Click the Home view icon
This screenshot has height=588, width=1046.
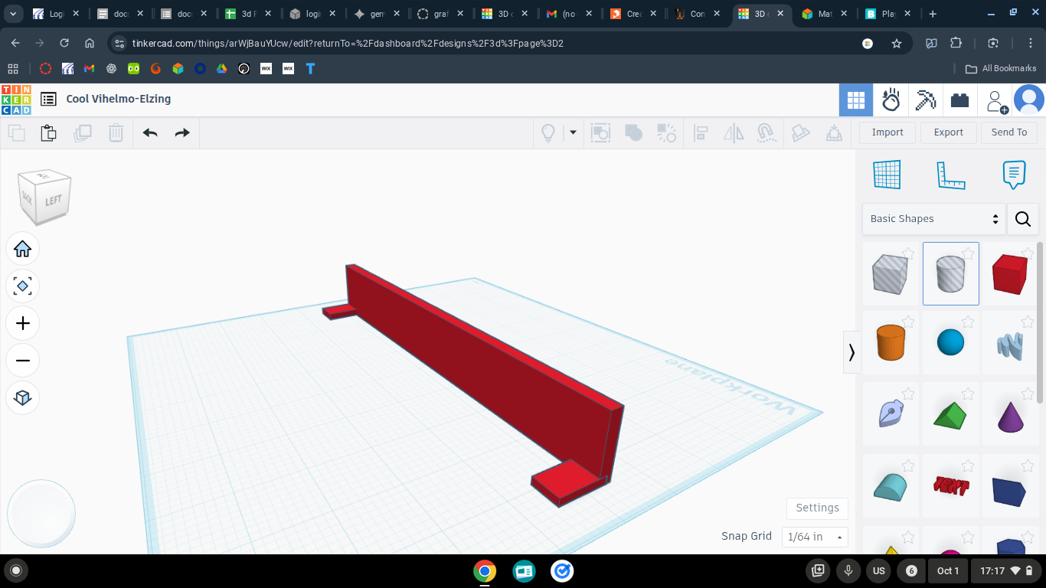[x=23, y=249]
